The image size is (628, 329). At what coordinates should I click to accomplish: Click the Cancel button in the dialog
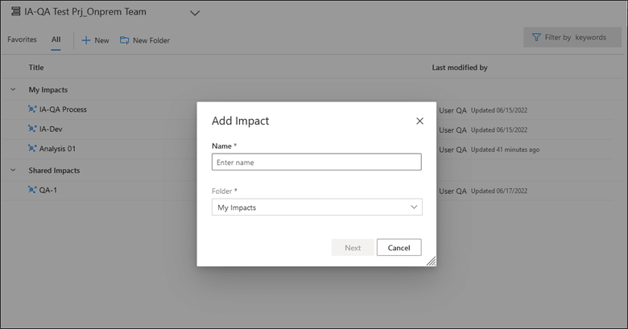coord(399,247)
